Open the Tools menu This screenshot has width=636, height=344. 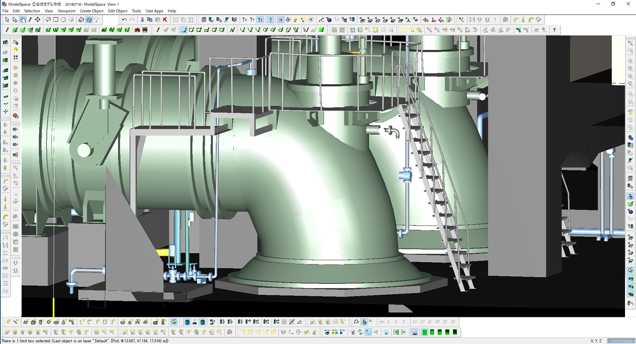tap(137, 11)
